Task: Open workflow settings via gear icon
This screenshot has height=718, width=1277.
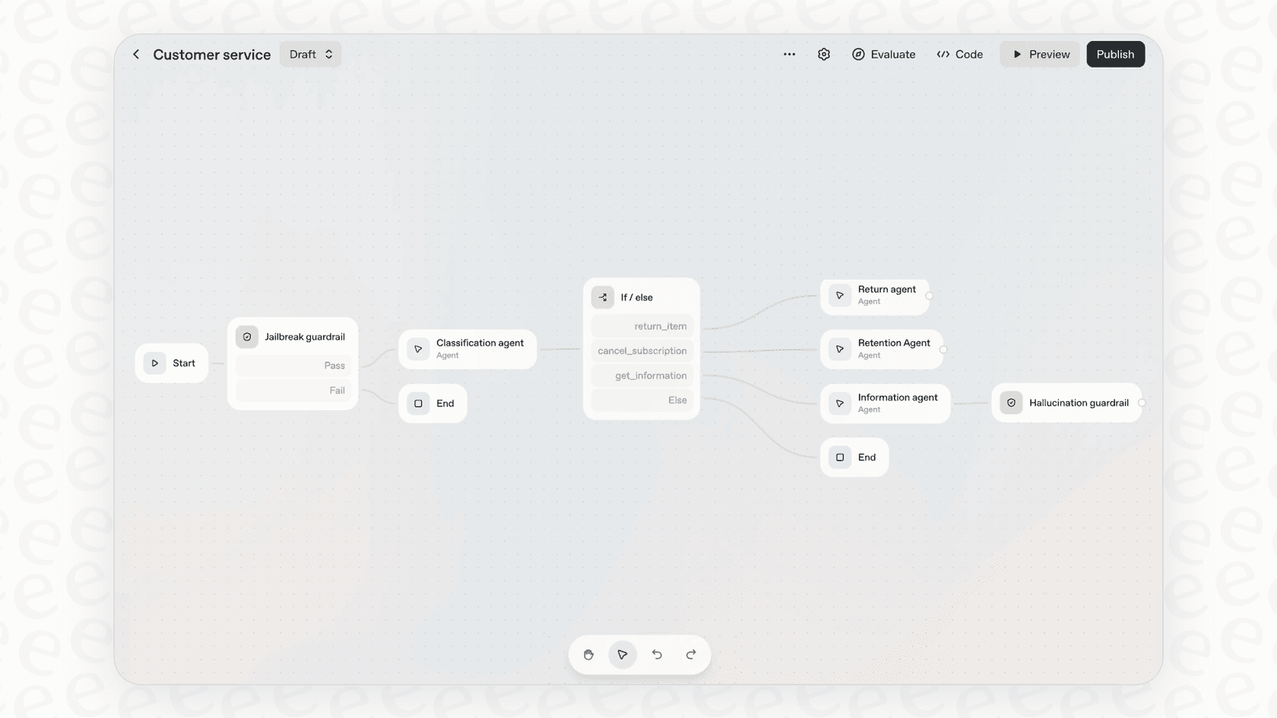Action: [823, 54]
